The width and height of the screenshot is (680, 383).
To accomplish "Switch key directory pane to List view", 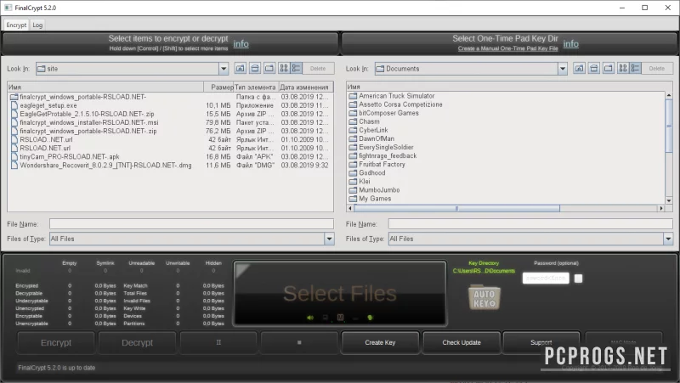I will point(623,69).
